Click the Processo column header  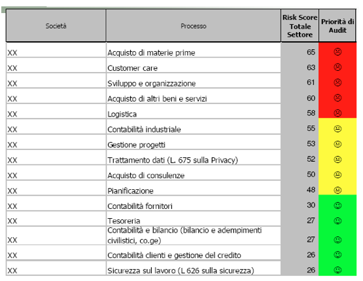tap(194, 26)
